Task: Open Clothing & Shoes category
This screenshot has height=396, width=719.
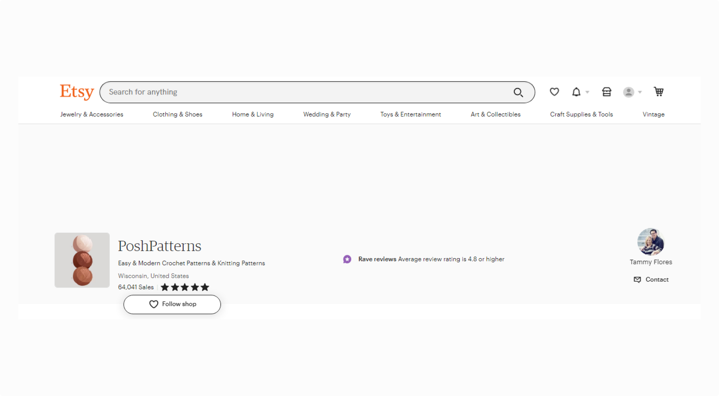Action: pyautogui.click(x=178, y=114)
